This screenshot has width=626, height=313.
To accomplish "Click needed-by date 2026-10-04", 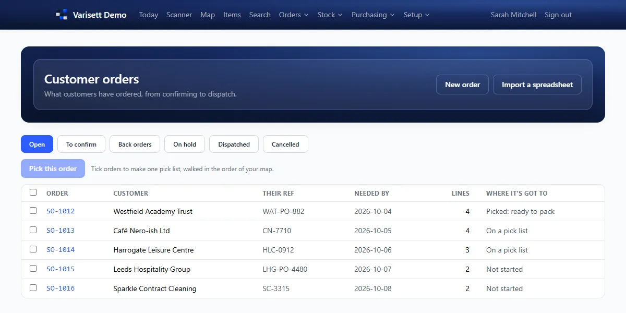I will coord(372,211).
